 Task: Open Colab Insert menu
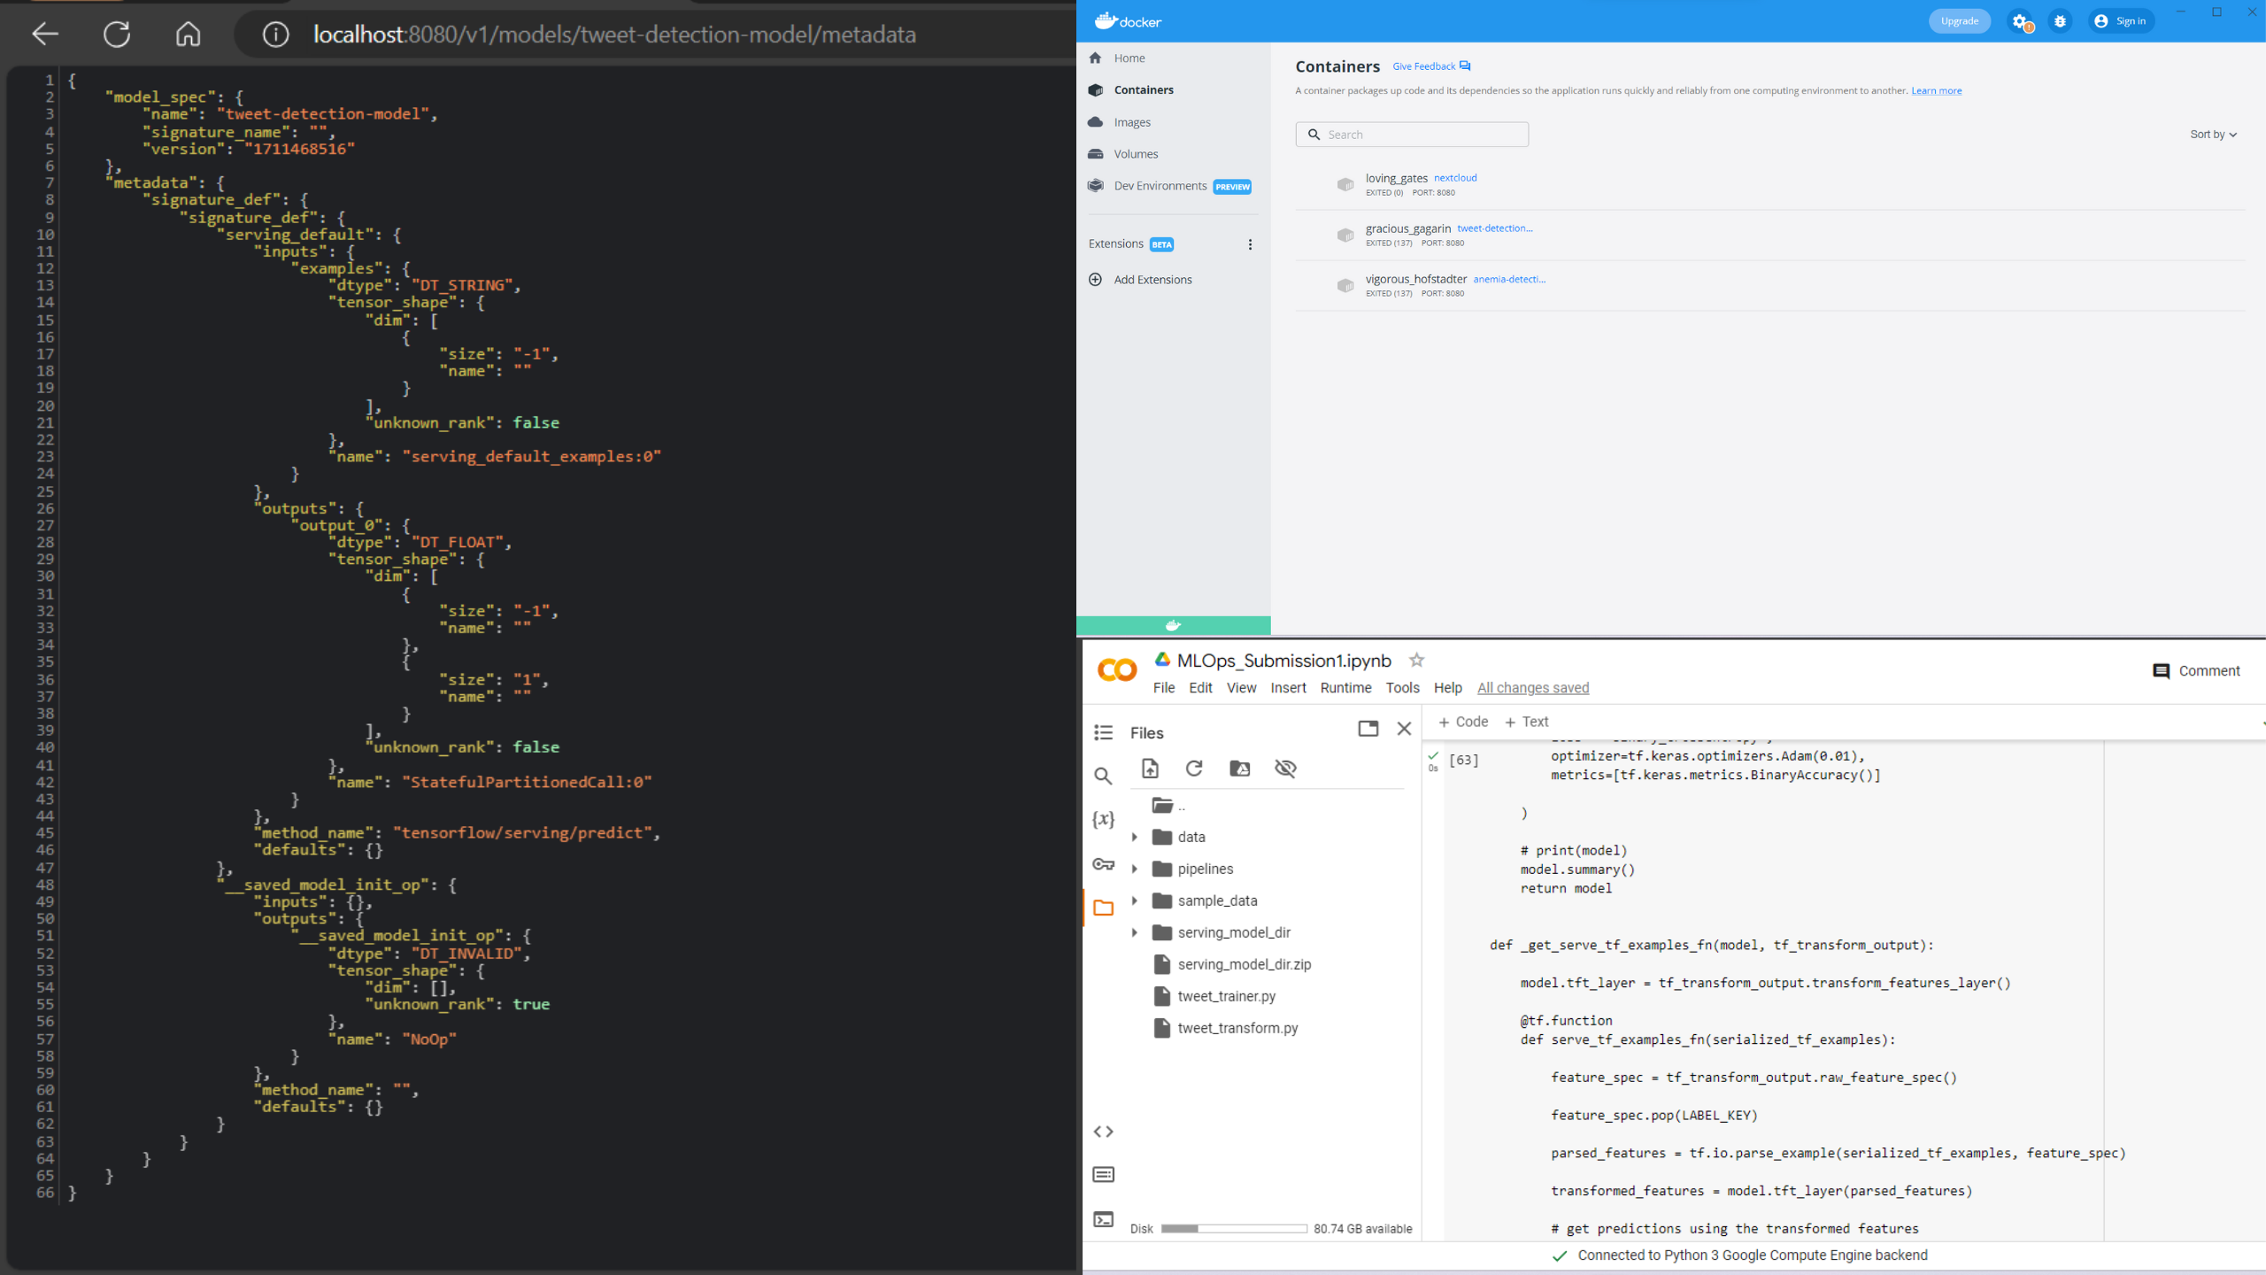coord(1288,688)
